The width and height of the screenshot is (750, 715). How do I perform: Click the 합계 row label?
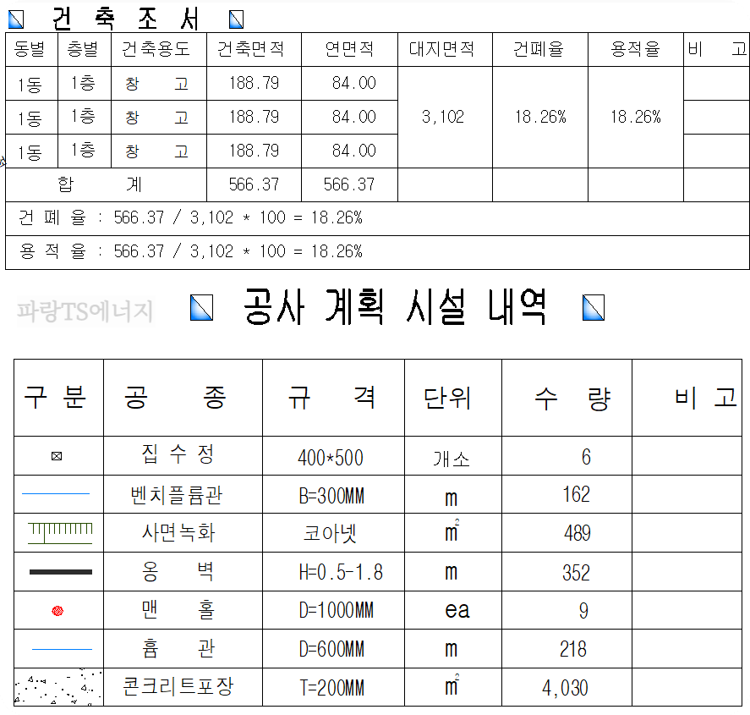(100, 184)
